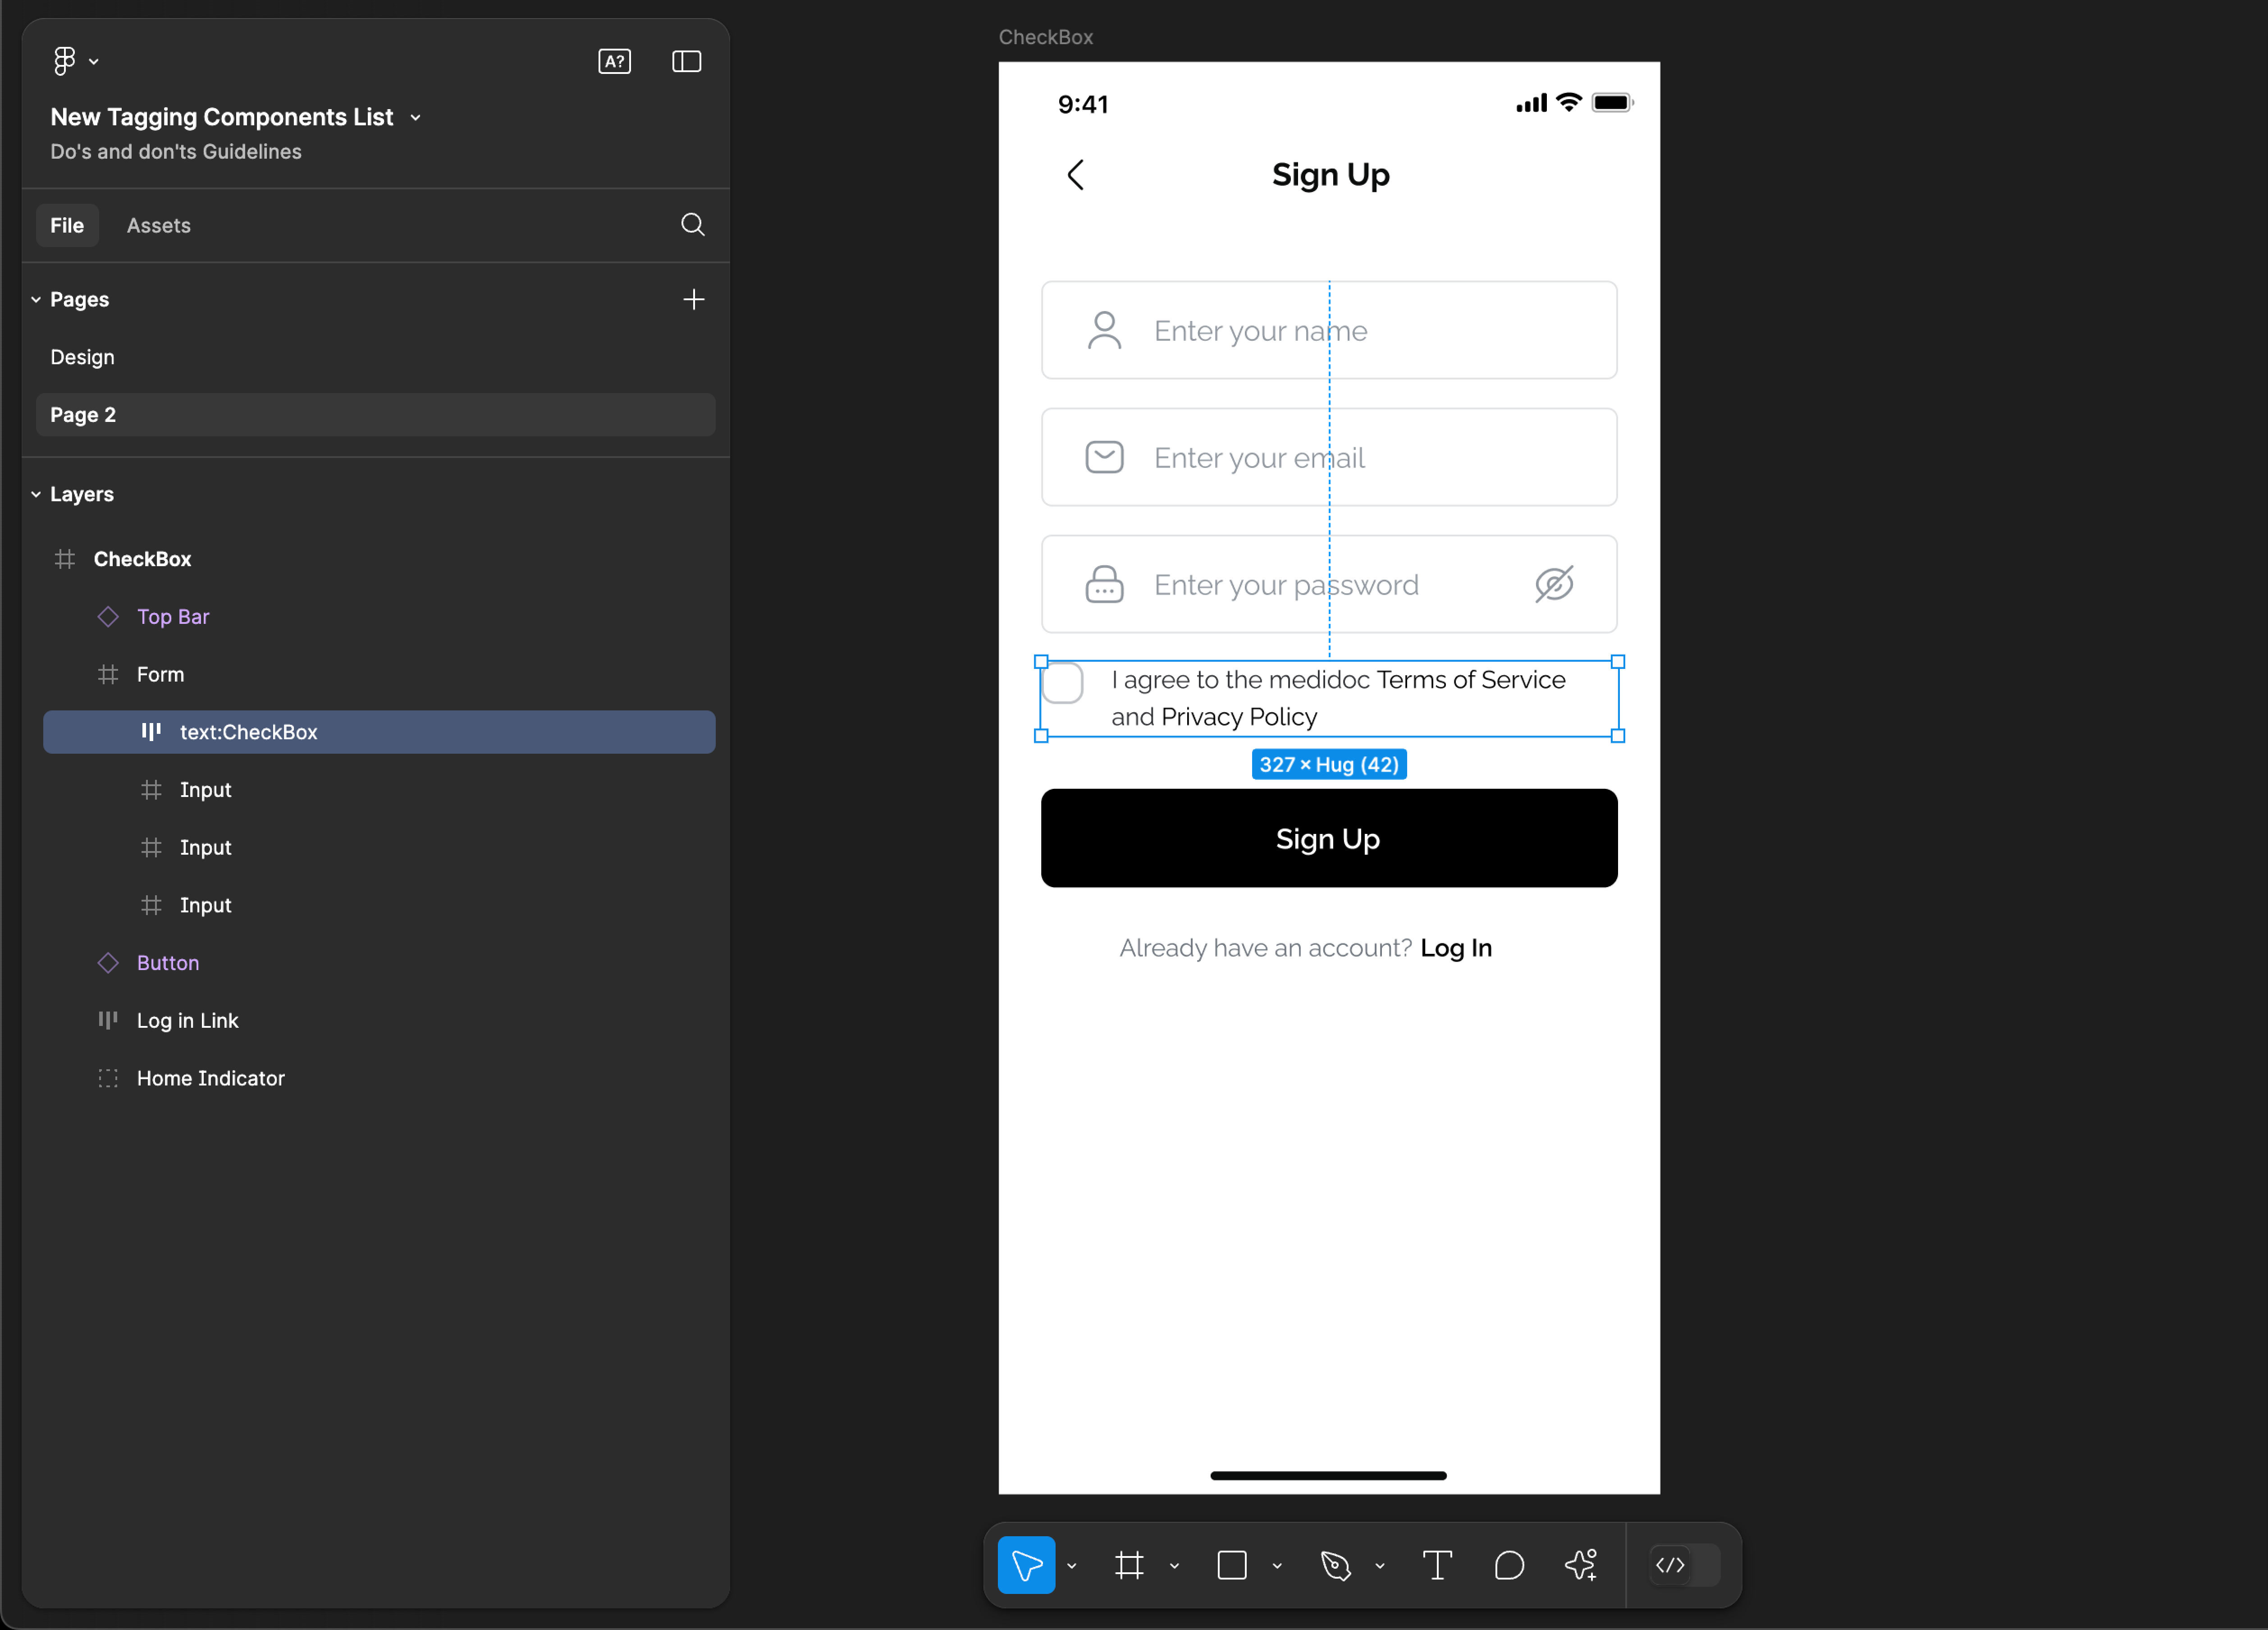Screen dimensions: 2268x1630
Task: Select the Rectangle tool in toolbar
Action: click(x=1233, y=1565)
